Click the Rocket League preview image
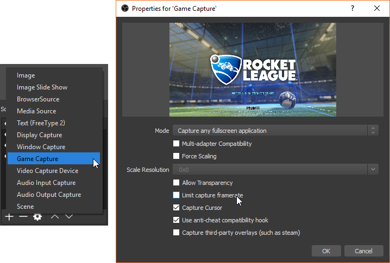Screen dimensions: 390x263 pos(253,69)
